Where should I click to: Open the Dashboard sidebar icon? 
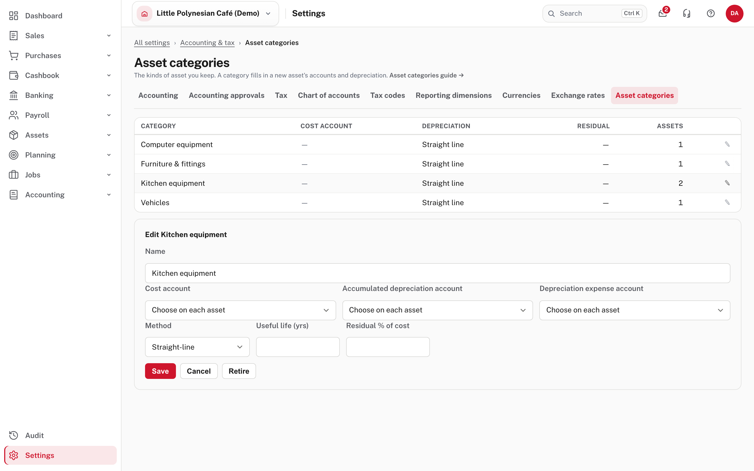tap(14, 16)
